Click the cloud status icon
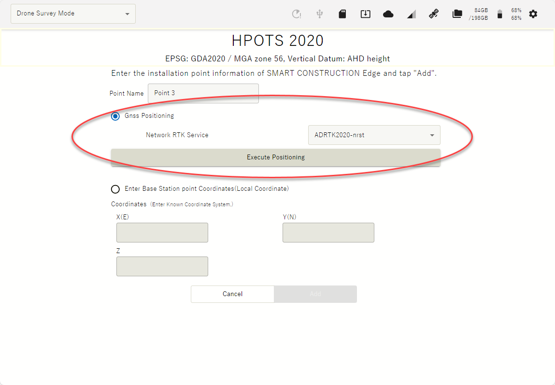Image resolution: width=555 pixels, height=385 pixels. (x=388, y=14)
